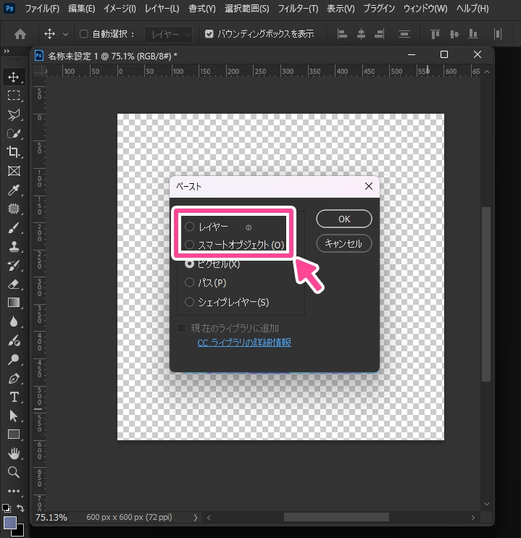Choose the スマートオブジェクト radio option
521x538 pixels.
click(x=190, y=245)
